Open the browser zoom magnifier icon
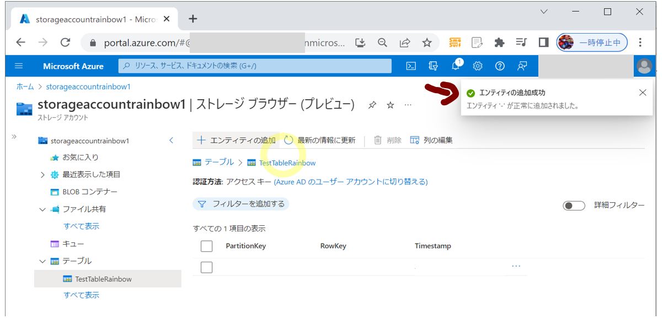663x319 pixels. click(x=382, y=42)
